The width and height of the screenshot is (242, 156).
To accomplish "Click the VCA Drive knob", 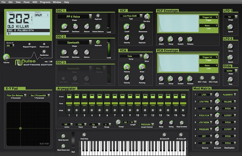I will coord(146,56).
